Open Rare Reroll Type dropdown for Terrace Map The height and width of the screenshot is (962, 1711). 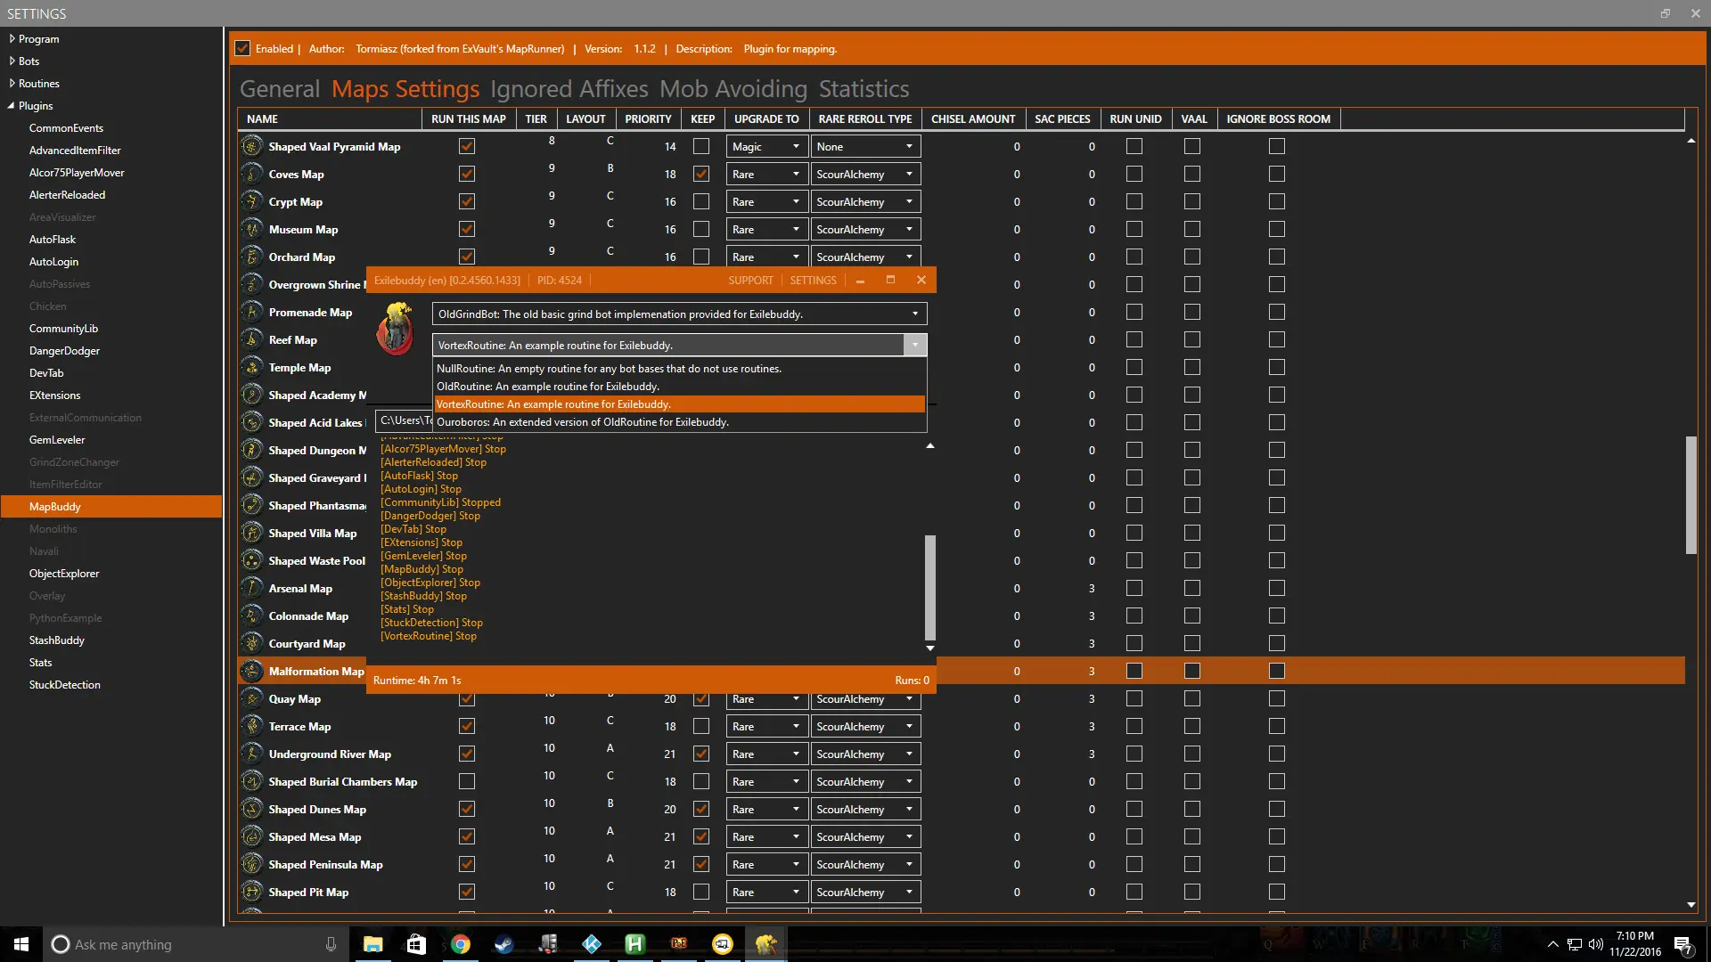coord(865,726)
